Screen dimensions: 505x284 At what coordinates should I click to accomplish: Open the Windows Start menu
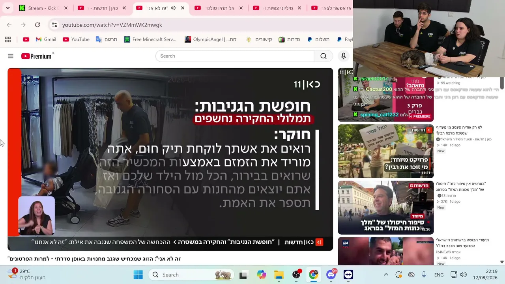click(138, 275)
